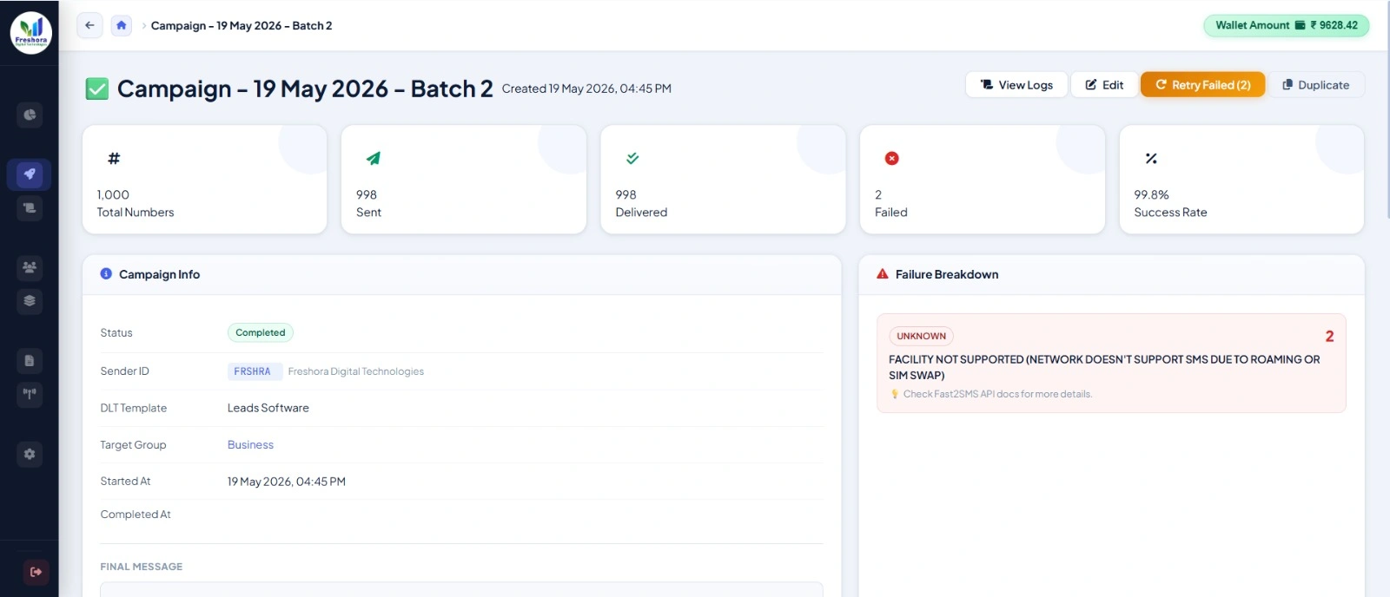Screen dimensions: 1390x597
Task: Open the broadcast tower sidebar icon
Action: click(30, 394)
